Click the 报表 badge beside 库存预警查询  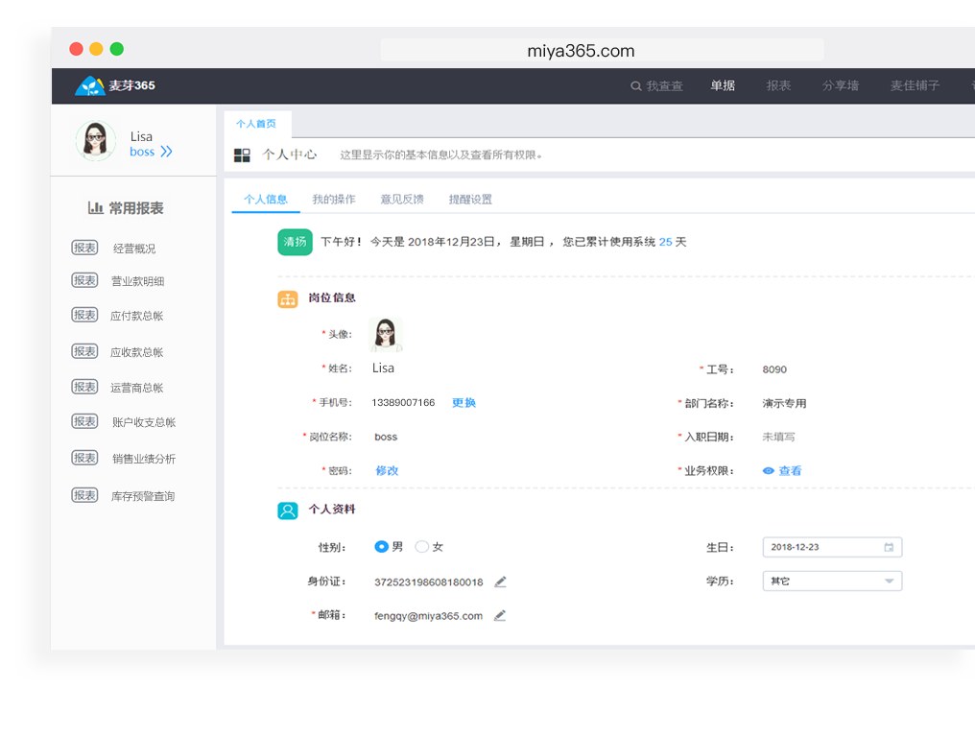click(x=84, y=495)
